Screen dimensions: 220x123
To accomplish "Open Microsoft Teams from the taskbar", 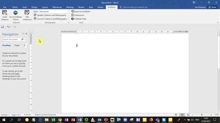I will 158,120.
